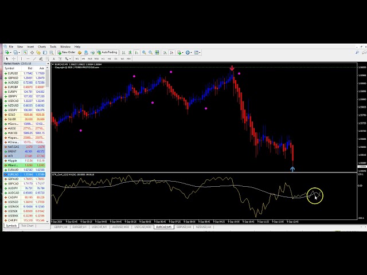This screenshot has width=367, height=275.
Task: Open the Charts menu
Action: click(x=42, y=46)
